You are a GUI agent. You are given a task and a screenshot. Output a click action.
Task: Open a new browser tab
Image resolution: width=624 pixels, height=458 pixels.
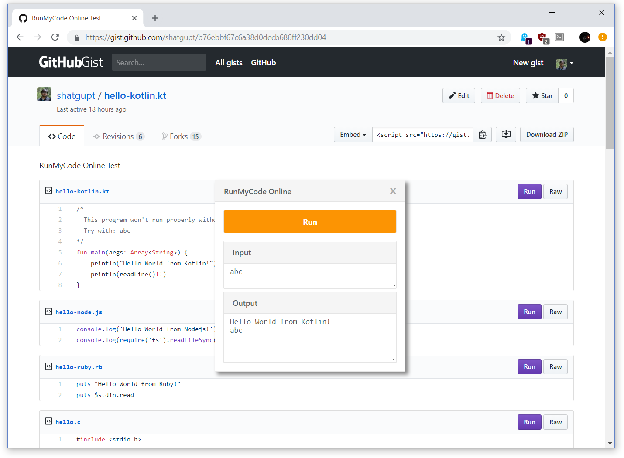155,18
